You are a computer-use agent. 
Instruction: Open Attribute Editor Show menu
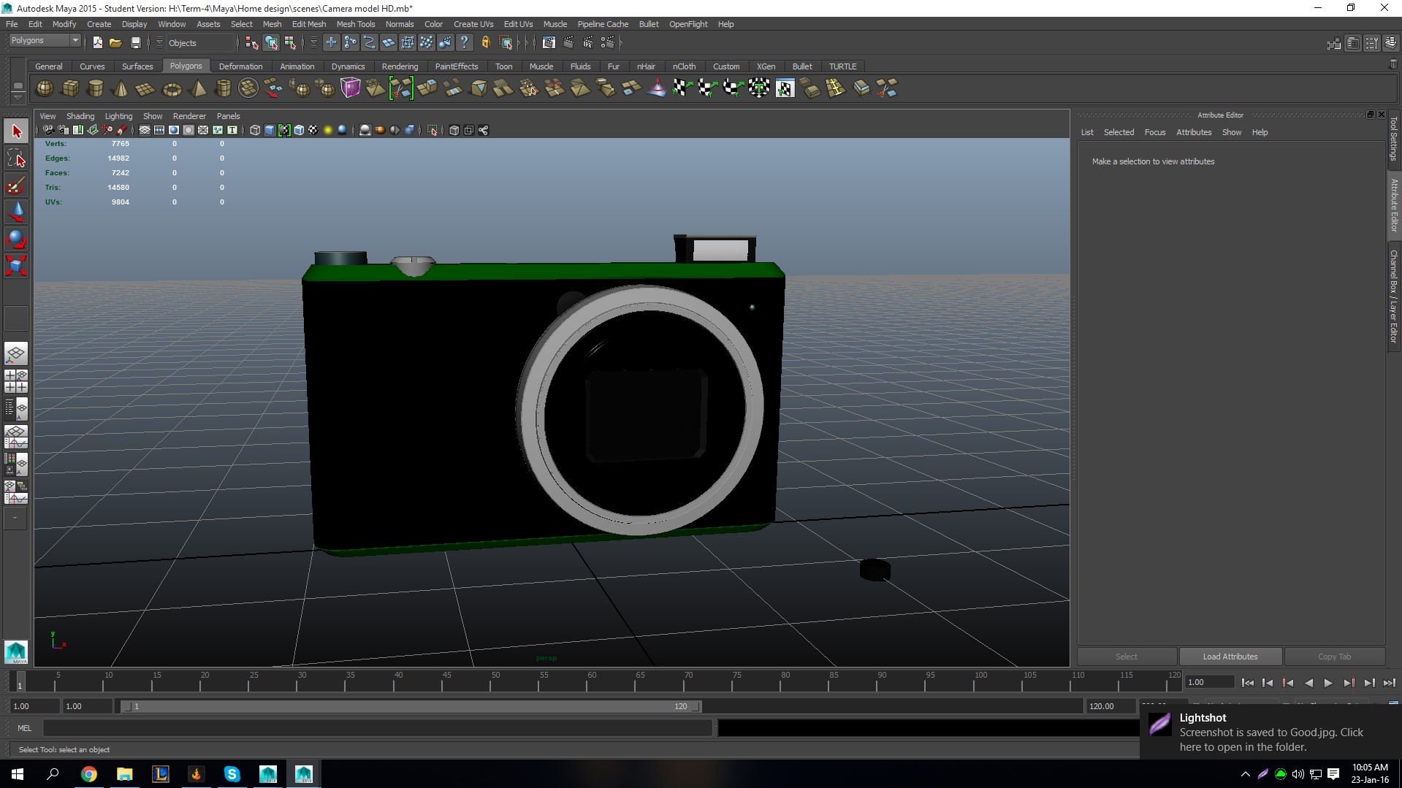pos(1232,132)
